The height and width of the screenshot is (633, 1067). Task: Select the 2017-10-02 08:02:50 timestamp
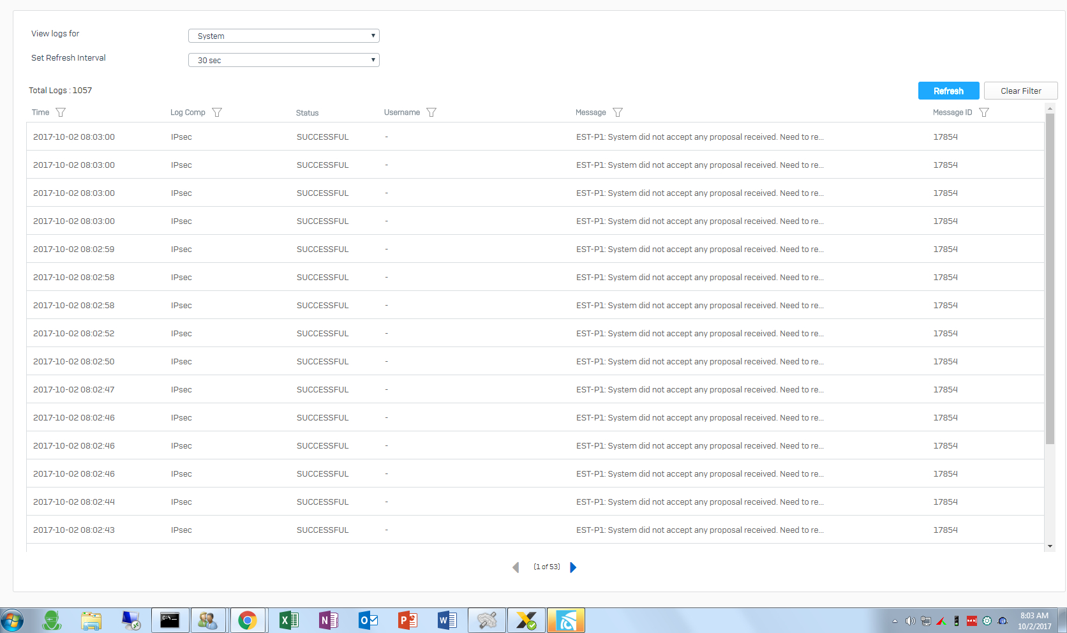[x=74, y=361]
